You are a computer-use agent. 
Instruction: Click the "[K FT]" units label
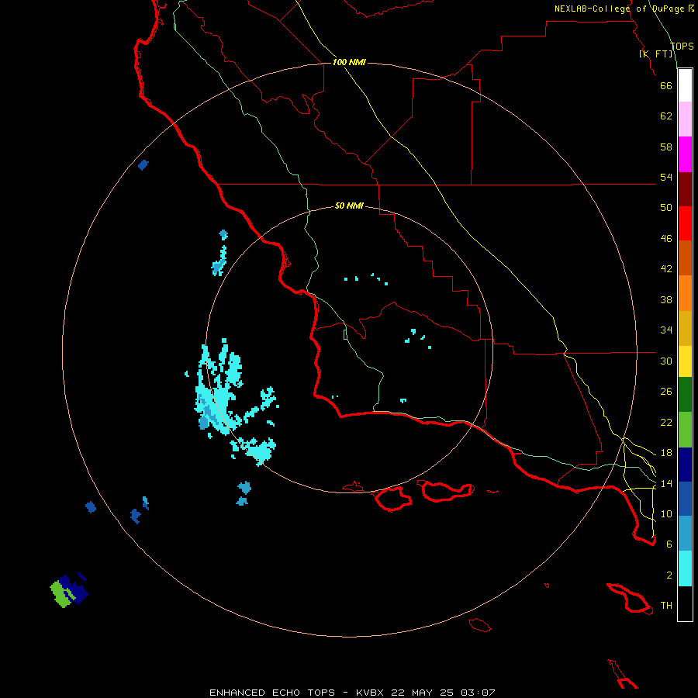pyautogui.click(x=656, y=54)
